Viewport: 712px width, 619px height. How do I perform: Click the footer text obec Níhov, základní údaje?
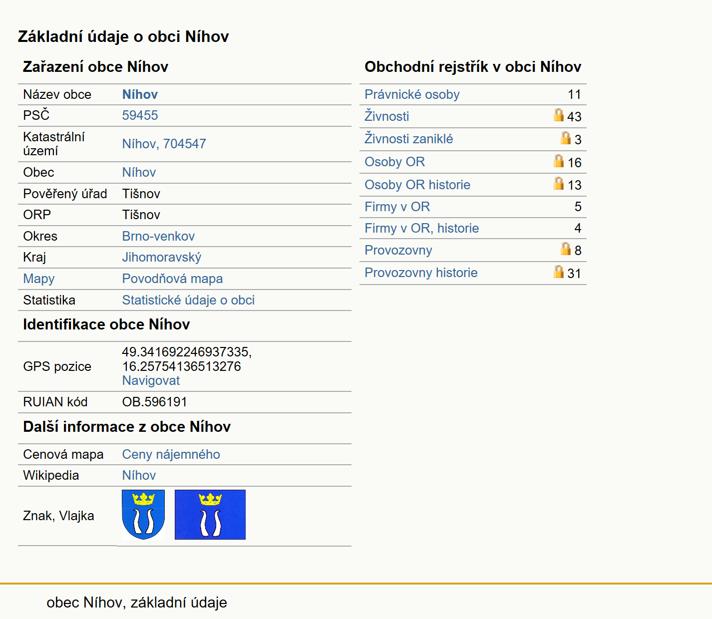(x=137, y=603)
